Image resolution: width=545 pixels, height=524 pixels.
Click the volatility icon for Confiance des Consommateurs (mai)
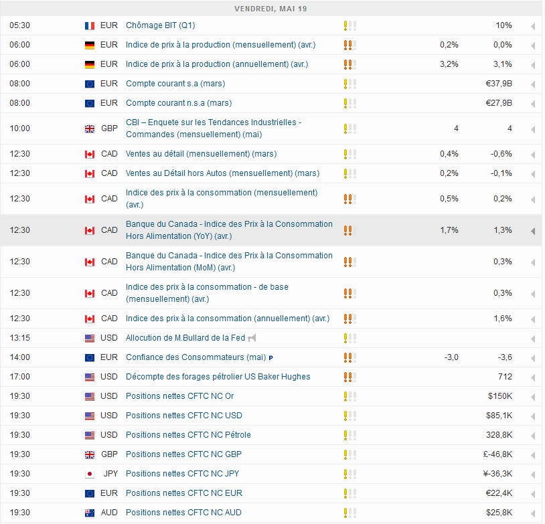point(350,357)
